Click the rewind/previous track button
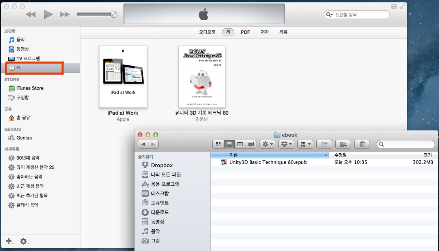This screenshot has height=251, width=439. tap(31, 15)
